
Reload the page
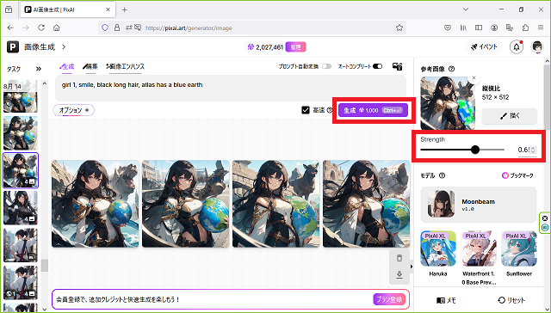point(41,28)
